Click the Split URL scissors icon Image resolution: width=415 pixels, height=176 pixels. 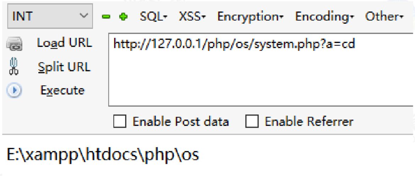point(14,67)
